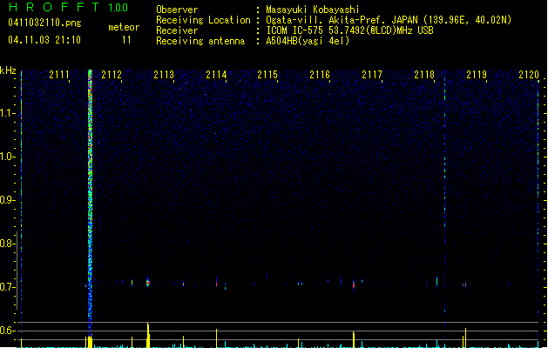Click the Observer name Masayuki Kobayashi
This screenshot has width=548, height=348.
point(313,10)
